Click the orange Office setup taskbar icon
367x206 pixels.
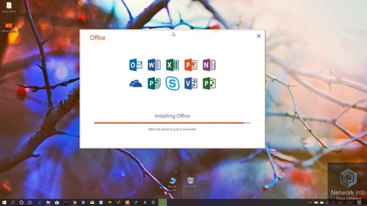[x=127, y=202]
